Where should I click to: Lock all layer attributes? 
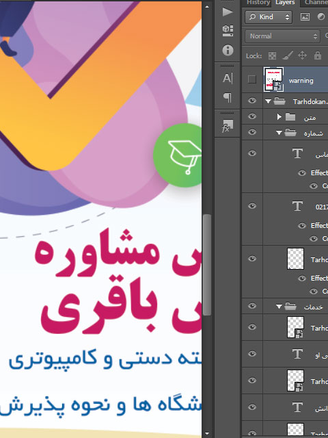tap(317, 55)
